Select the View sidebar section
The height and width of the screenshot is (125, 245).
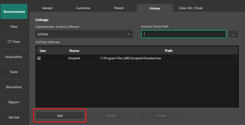[14, 26]
